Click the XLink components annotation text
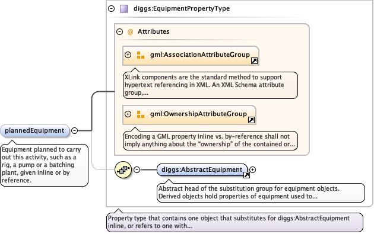The width and height of the screenshot is (374, 234). click(x=210, y=85)
